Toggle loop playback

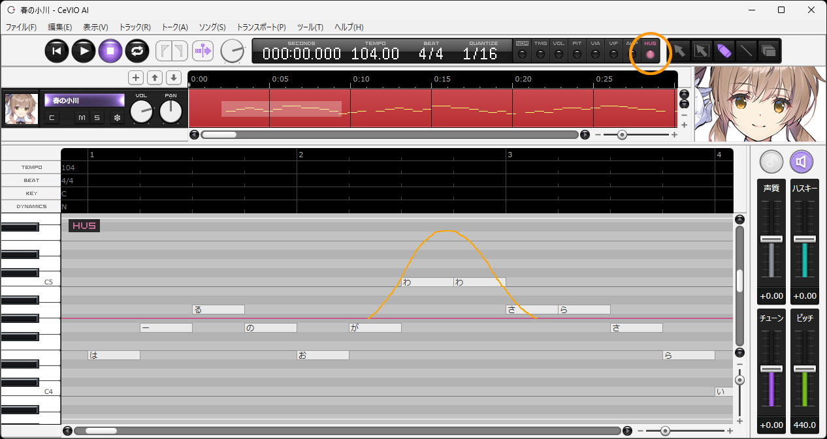pyautogui.click(x=137, y=51)
